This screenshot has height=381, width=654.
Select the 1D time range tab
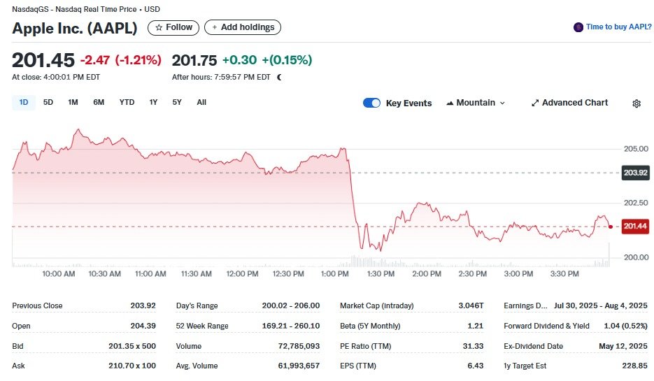tap(24, 102)
